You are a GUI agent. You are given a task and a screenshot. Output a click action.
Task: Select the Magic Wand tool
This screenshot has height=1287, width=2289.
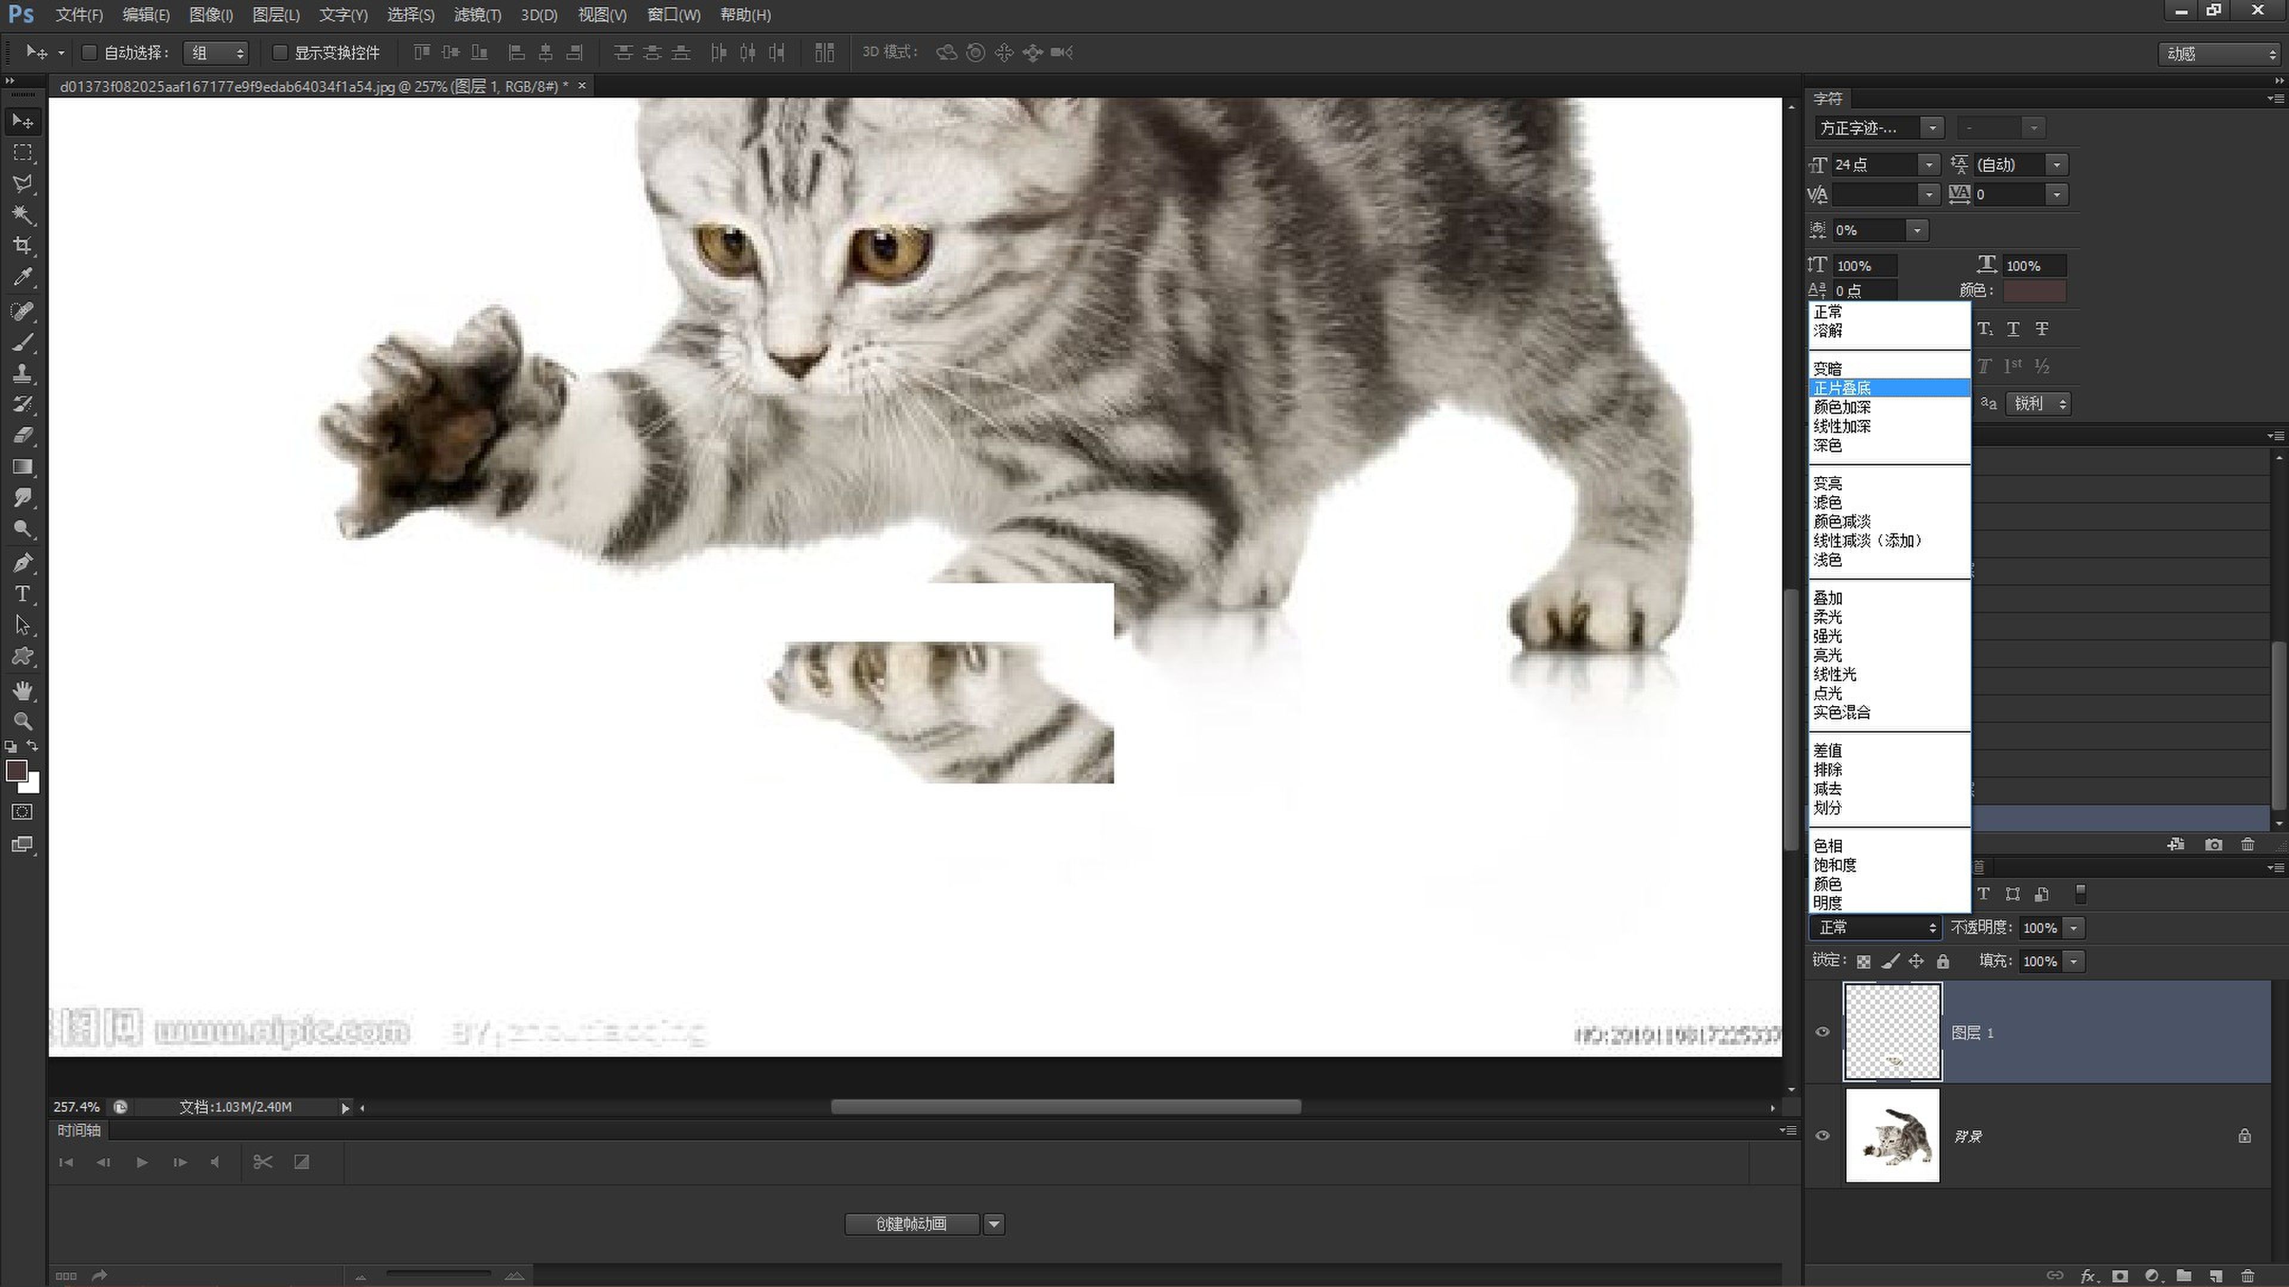tap(23, 215)
